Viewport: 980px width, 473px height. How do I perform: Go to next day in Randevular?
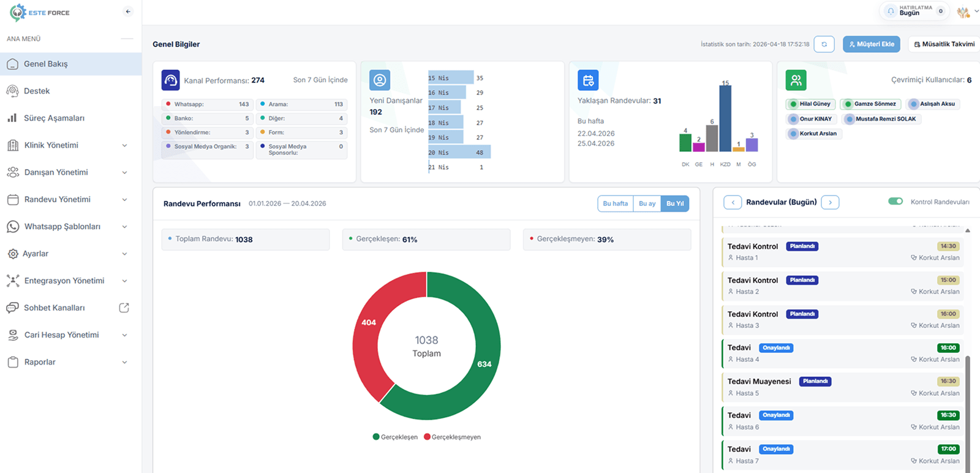830,202
